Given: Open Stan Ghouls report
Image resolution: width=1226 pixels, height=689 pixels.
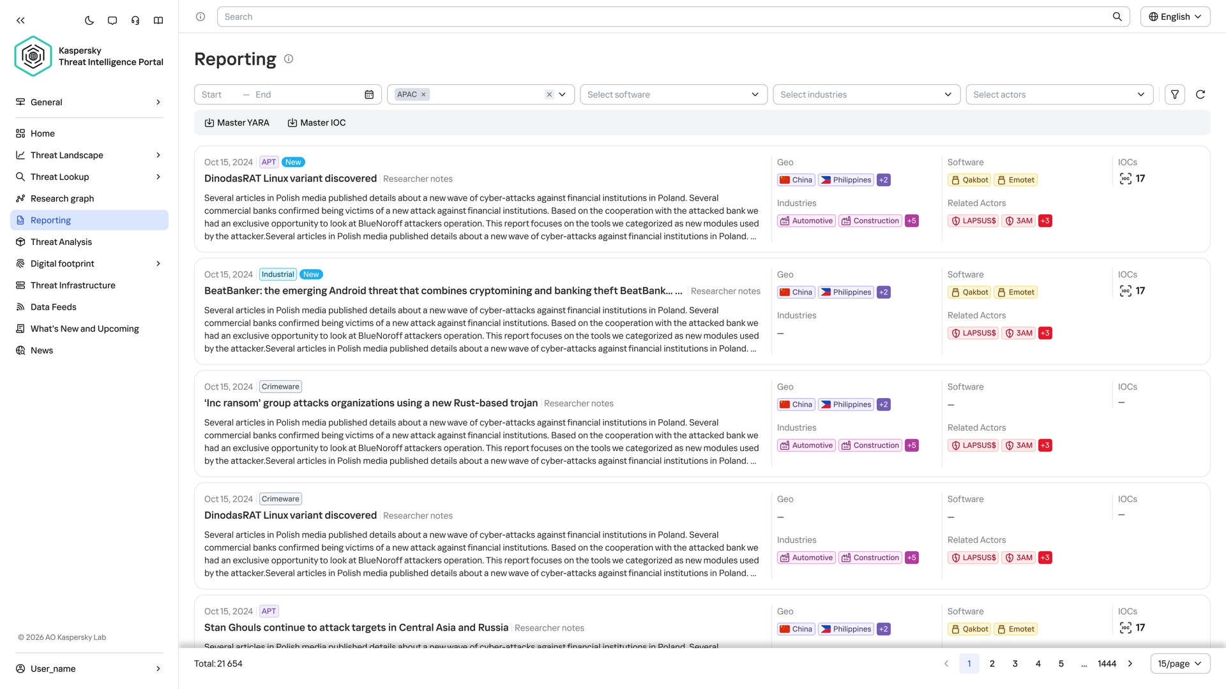Looking at the screenshot, I should pos(356,628).
